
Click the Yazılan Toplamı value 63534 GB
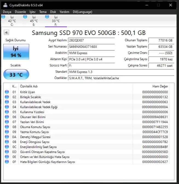[x=161, y=47]
